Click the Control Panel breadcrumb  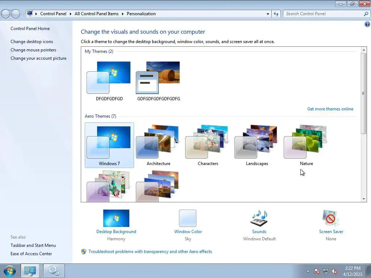[53, 14]
